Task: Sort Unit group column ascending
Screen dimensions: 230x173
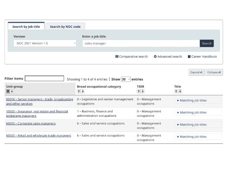Action: tap(8, 91)
